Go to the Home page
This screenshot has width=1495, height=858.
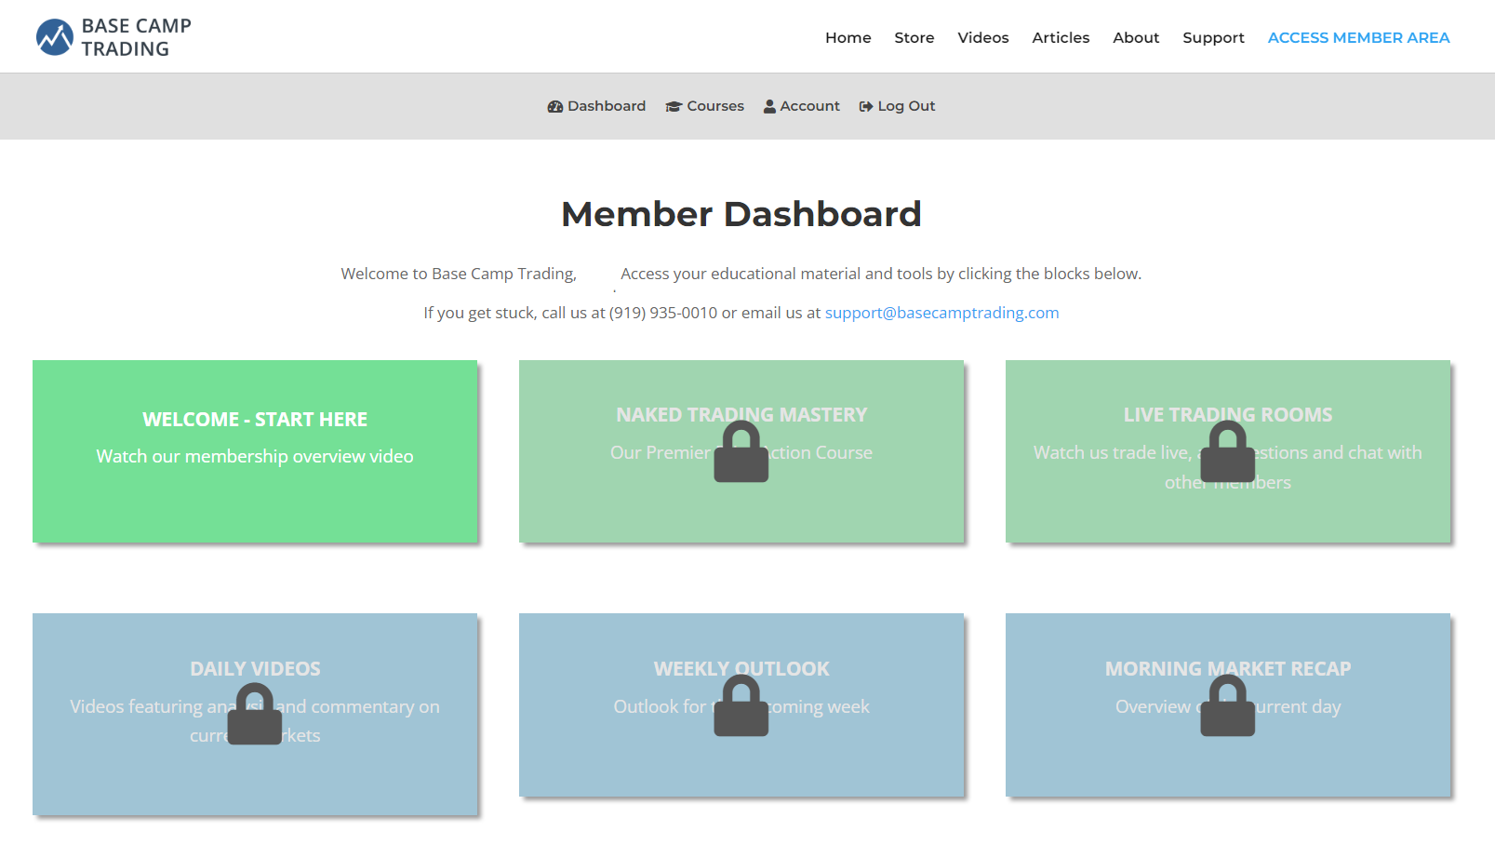tap(848, 37)
